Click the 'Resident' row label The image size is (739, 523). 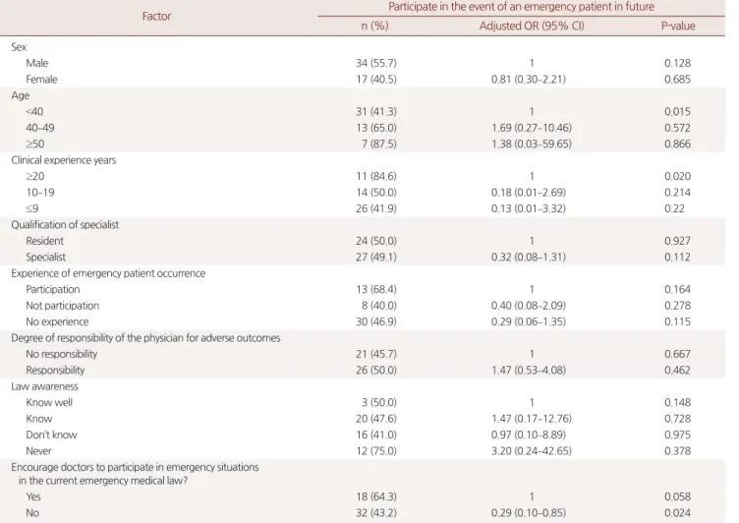coord(44,241)
